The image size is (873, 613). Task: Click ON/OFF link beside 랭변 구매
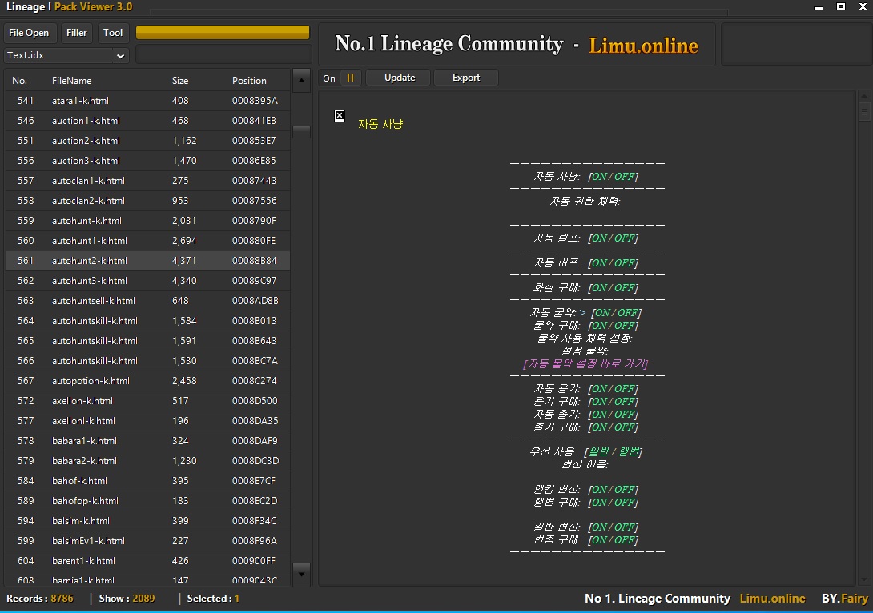click(613, 503)
